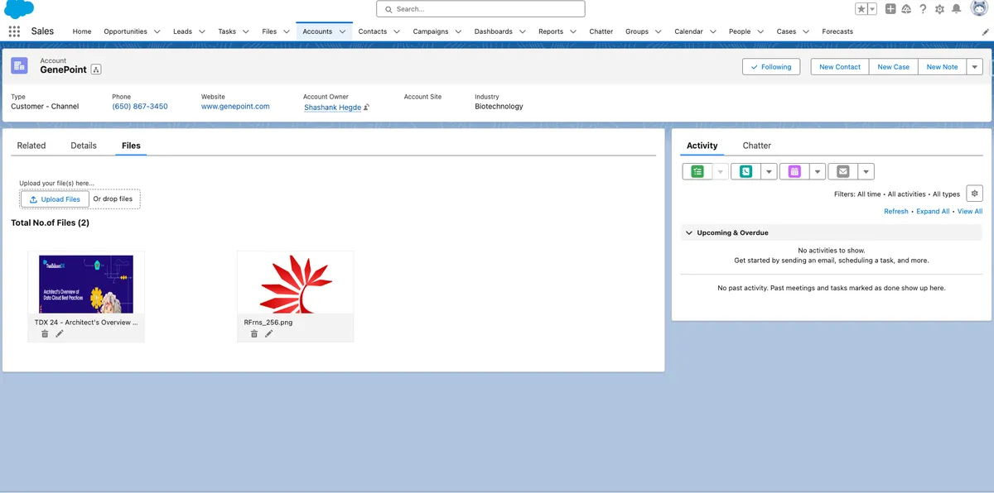Create a new task with the green icon
Screen dimensions: 994x493
tap(697, 171)
